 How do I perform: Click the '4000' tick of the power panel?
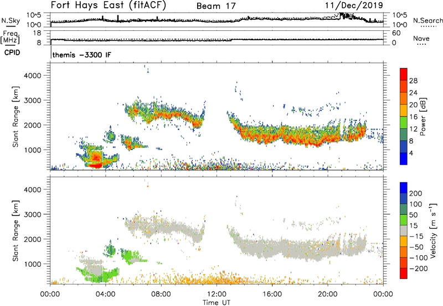click(33, 76)
